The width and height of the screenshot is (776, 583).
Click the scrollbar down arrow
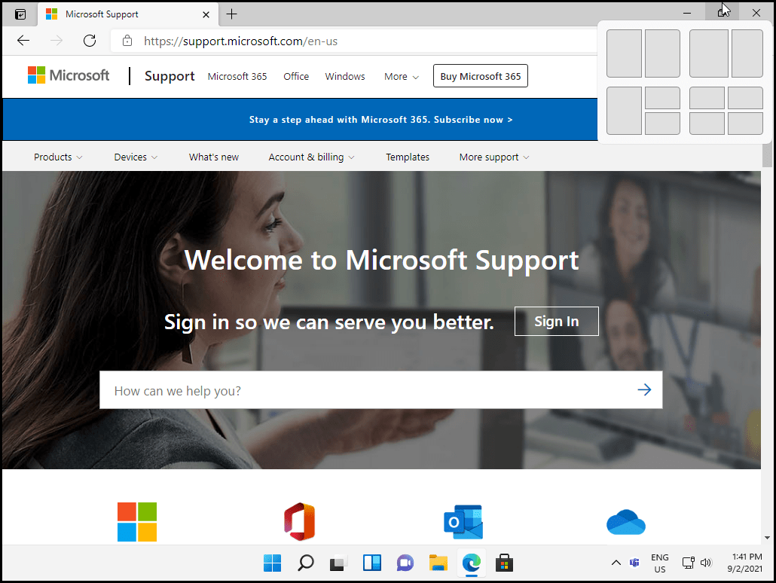[767, 538]
